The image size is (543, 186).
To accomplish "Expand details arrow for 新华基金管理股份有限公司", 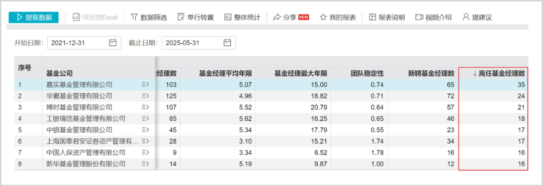I will (145, 164).
